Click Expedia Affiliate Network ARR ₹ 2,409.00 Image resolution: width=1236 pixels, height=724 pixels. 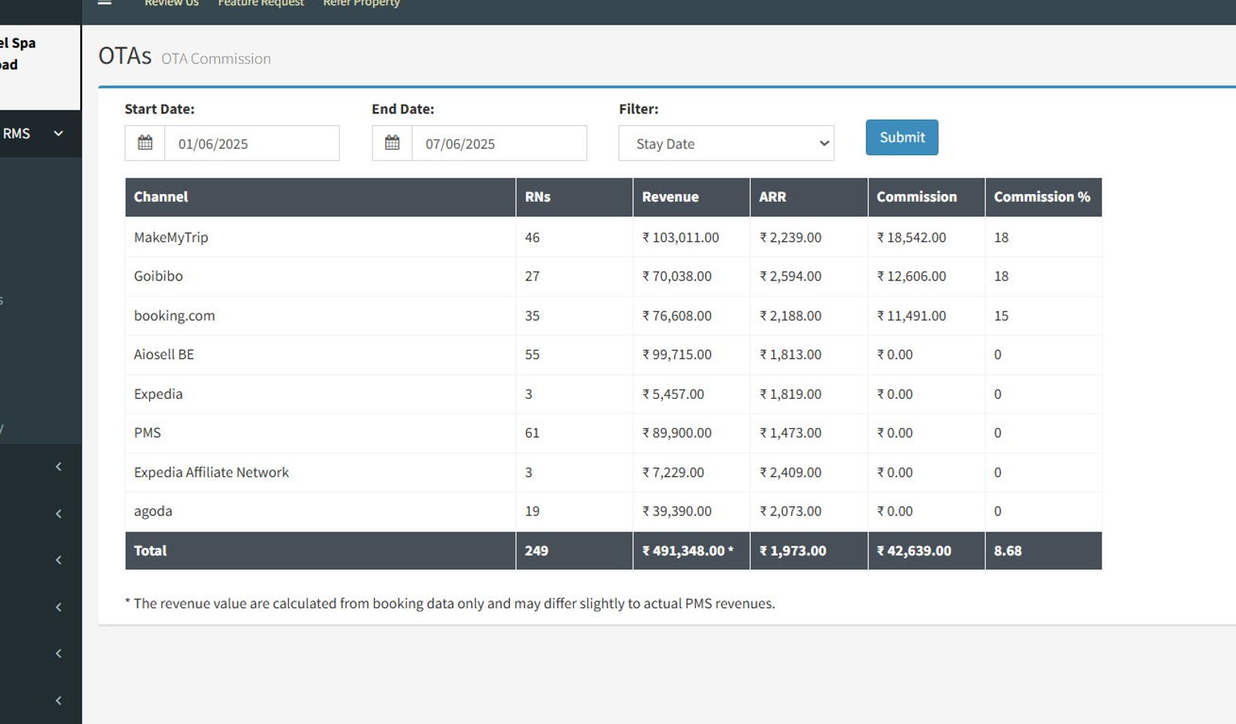click(x=790, y=472)
